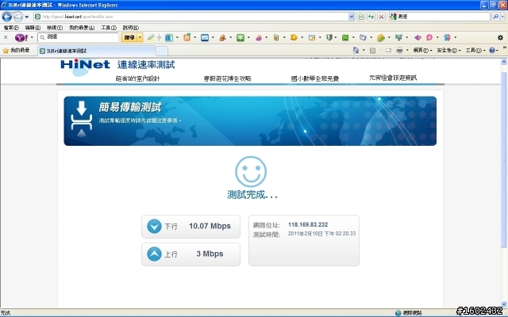The image size is (508, 317).
Task: Open Yahoo toolbar settings via the gear icon
Action: click(500, 37)
